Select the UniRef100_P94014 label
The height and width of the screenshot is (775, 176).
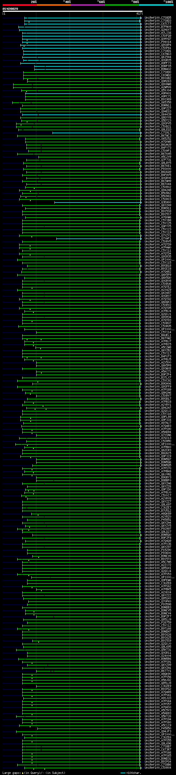pos(158,42)
